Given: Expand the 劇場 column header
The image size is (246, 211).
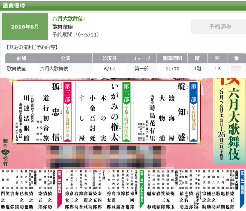Looking at the screenshot, I should coord(21,59).
